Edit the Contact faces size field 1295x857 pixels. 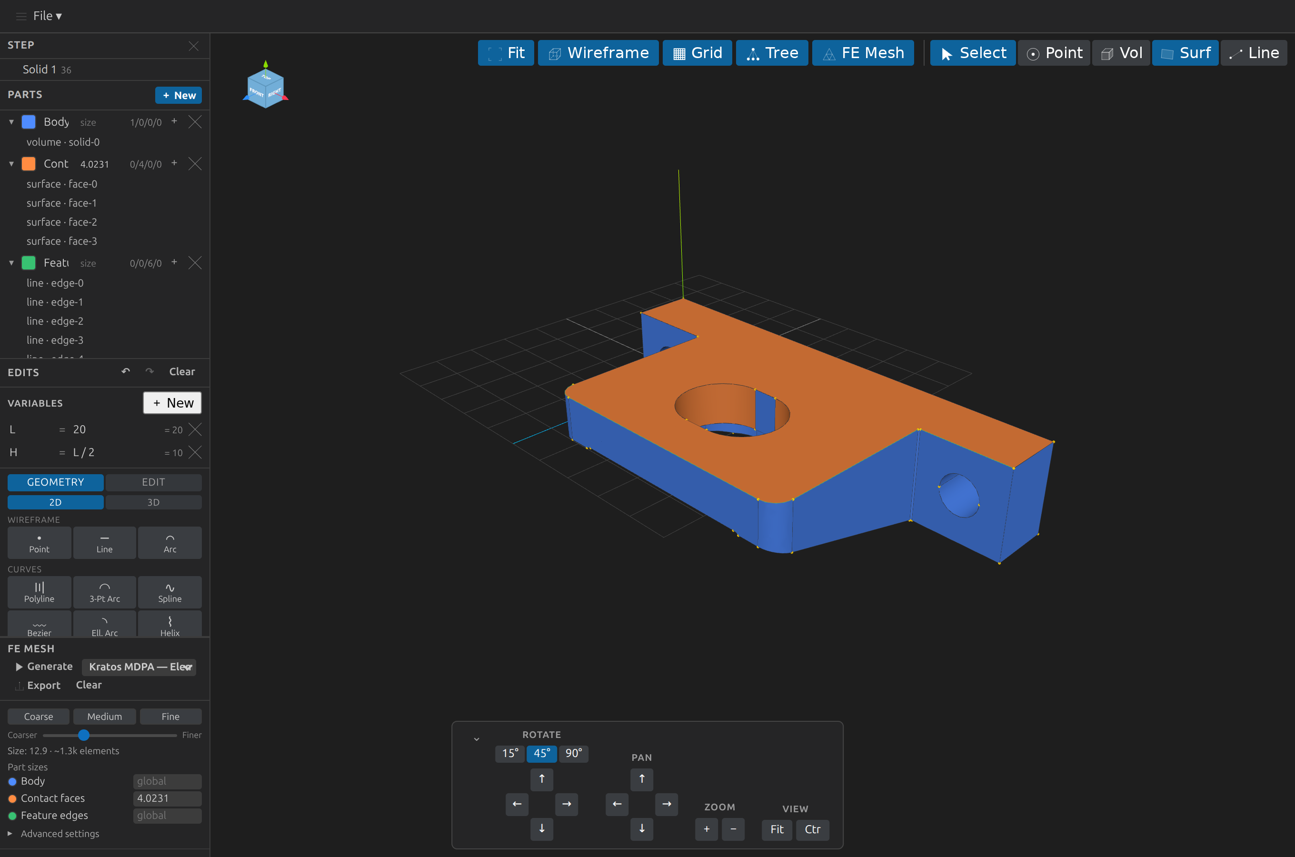[x=167, y=799]
